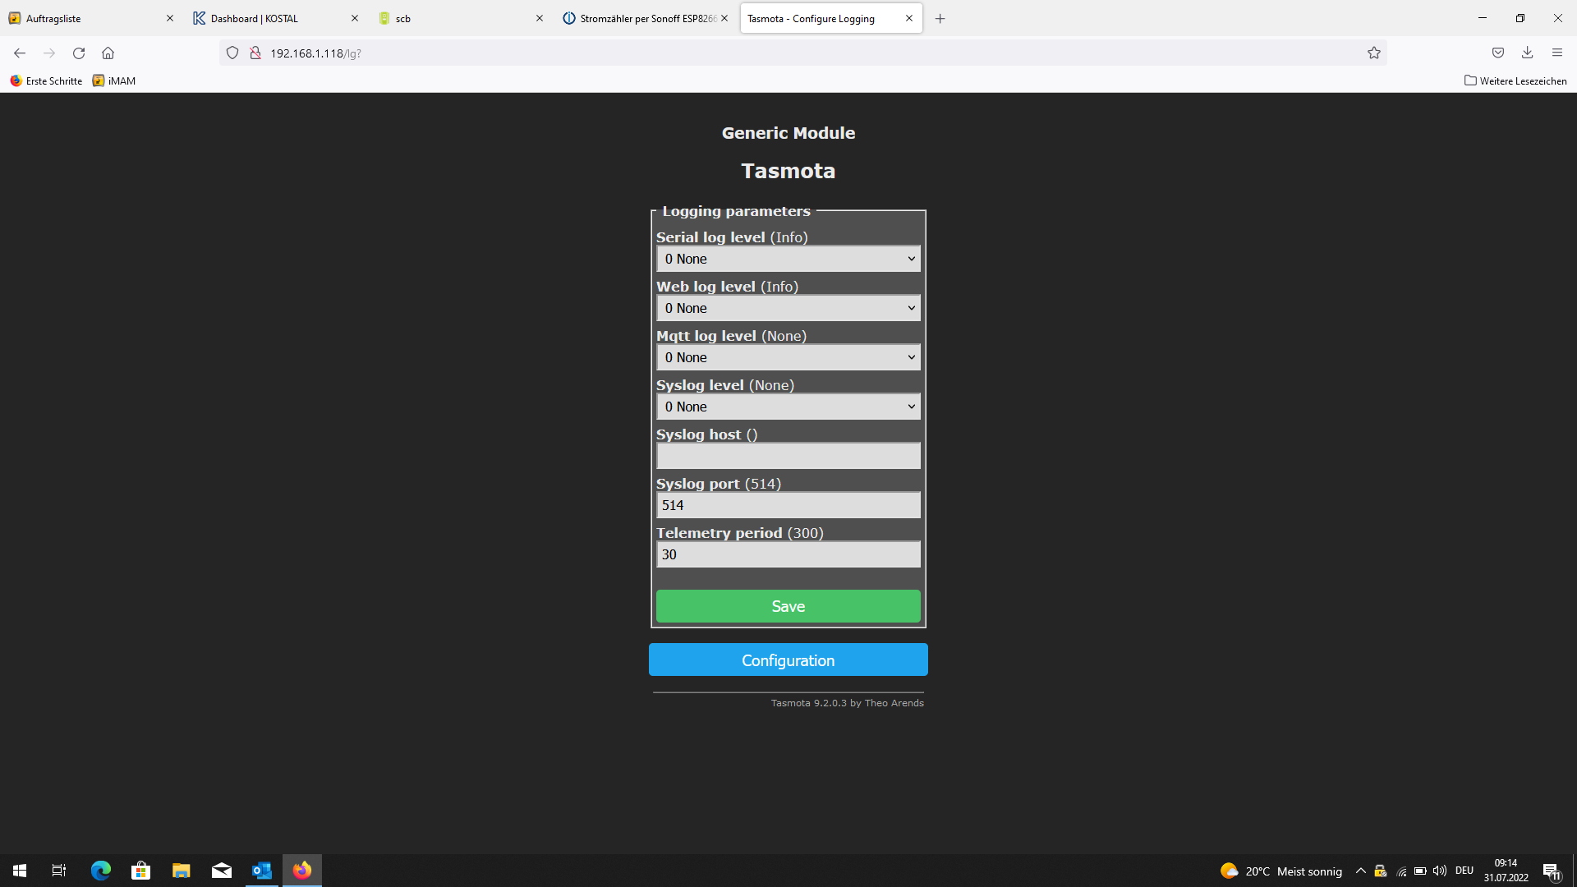Screen dimensions: 1577x887
Task: Open the Erste Schritte bookmark
Action: click(x=46, y=80)
